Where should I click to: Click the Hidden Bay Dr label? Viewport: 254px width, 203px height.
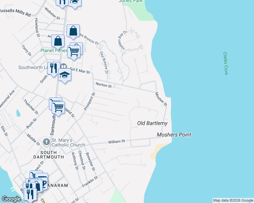click(x=123, y=40)
